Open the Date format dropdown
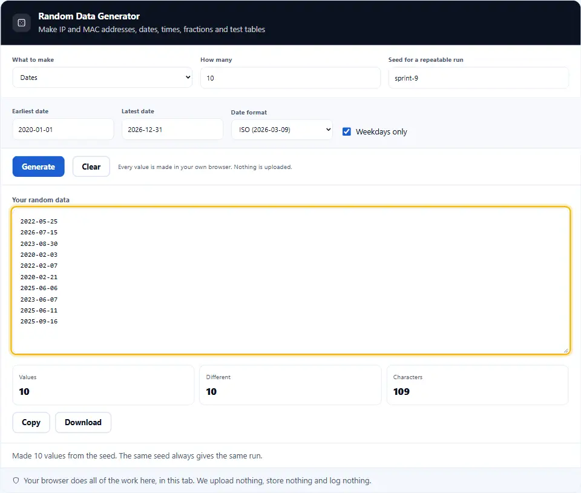Image resolution: width=581 pixels, height=493 pixels. pyautogui.click(x=282, y=130)
